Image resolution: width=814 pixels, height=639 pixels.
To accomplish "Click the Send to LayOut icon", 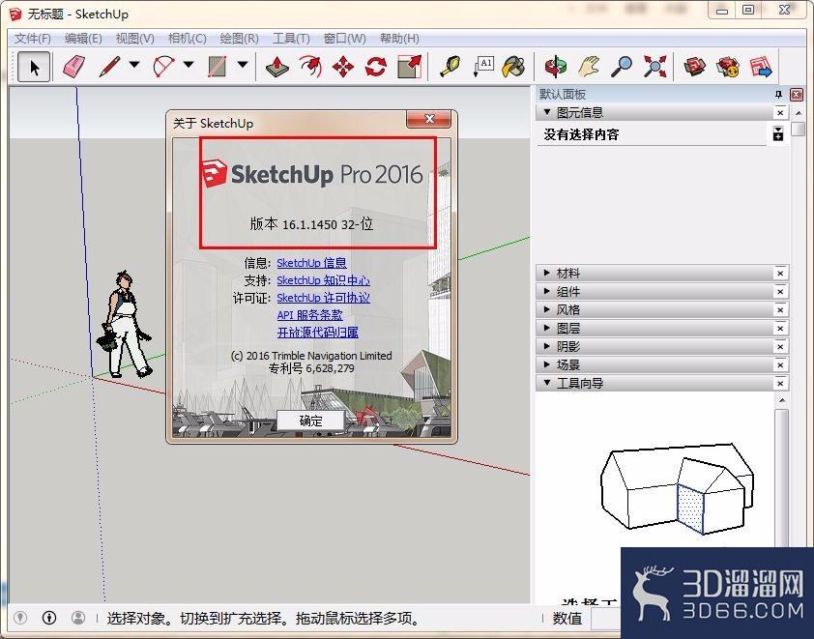I will pyautogui.click(x=761, y=67).
